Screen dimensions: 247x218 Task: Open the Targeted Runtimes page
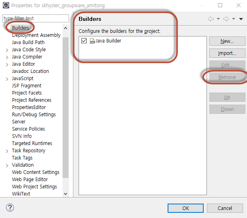(x=32, y=143)
